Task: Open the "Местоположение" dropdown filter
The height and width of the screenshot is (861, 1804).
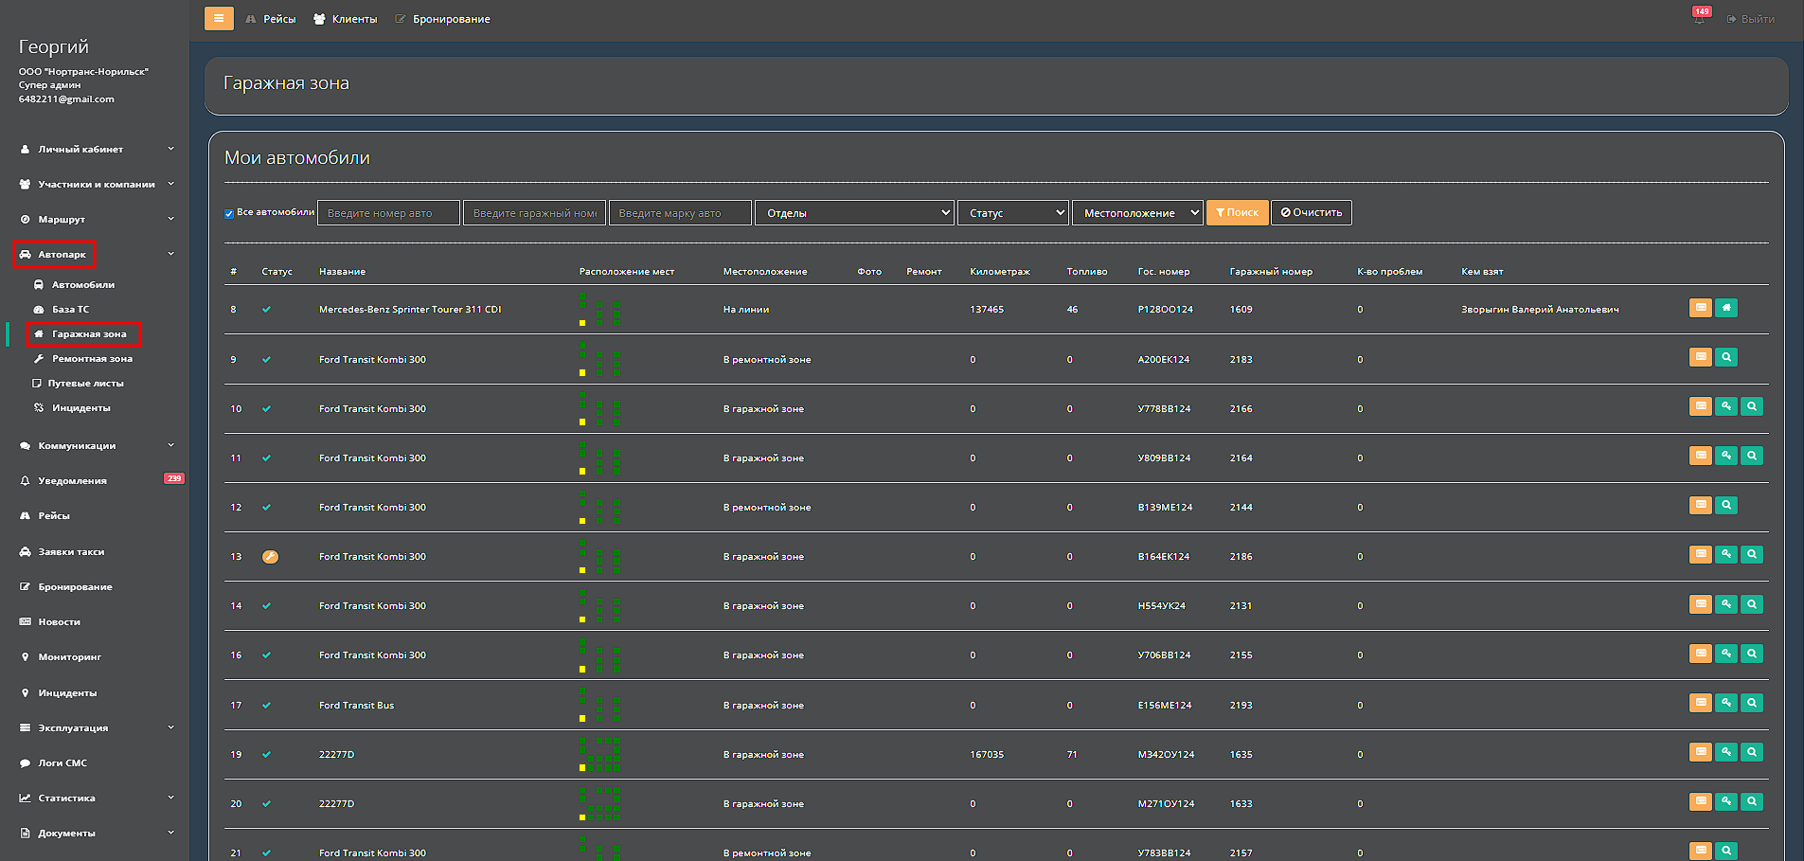Action: coord(1136,213)
